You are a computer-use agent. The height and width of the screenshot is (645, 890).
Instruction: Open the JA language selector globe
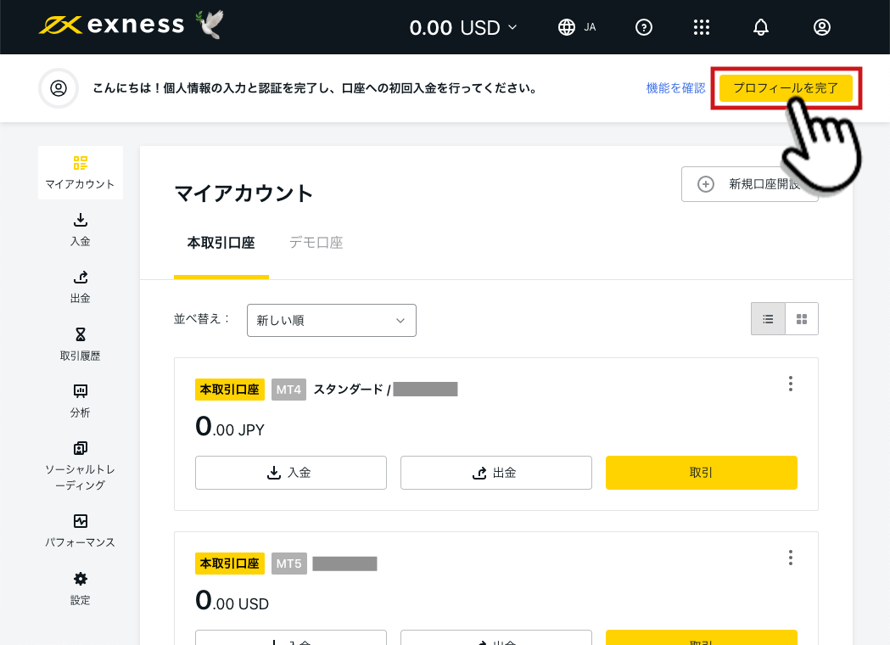coord(577,27)
